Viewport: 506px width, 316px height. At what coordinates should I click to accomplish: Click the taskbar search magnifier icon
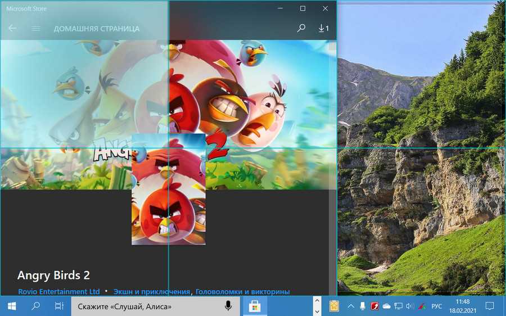35,306
